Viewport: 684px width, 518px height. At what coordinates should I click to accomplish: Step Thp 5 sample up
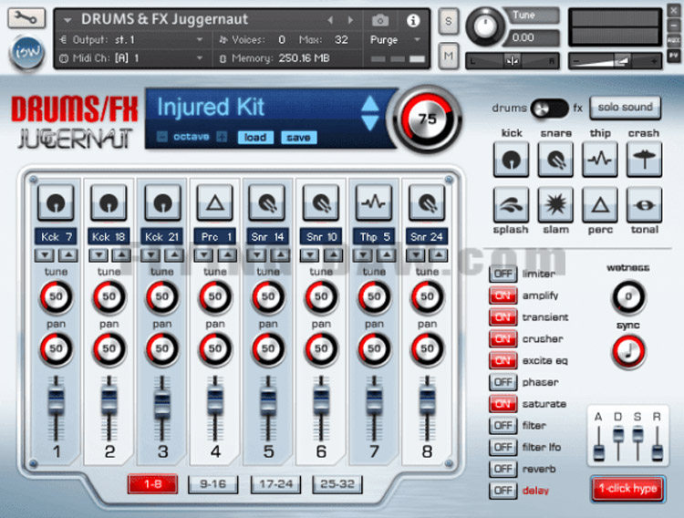(385, 254)
